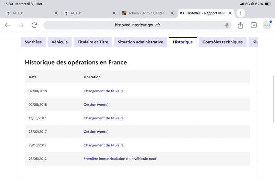The image size is (275, 180).
Task: Click date cell 23/05/2012
Action: (38, 159)
